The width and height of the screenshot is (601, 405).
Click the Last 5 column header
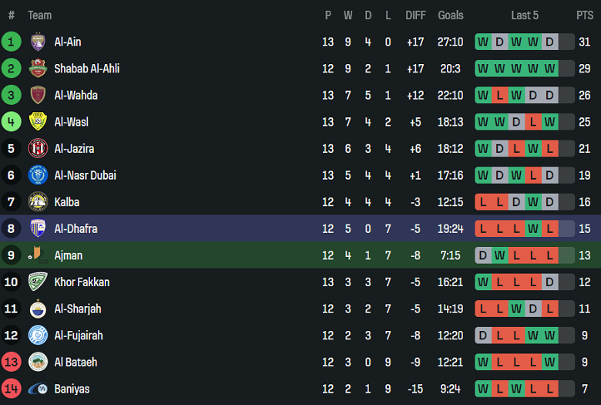[525, 15]
